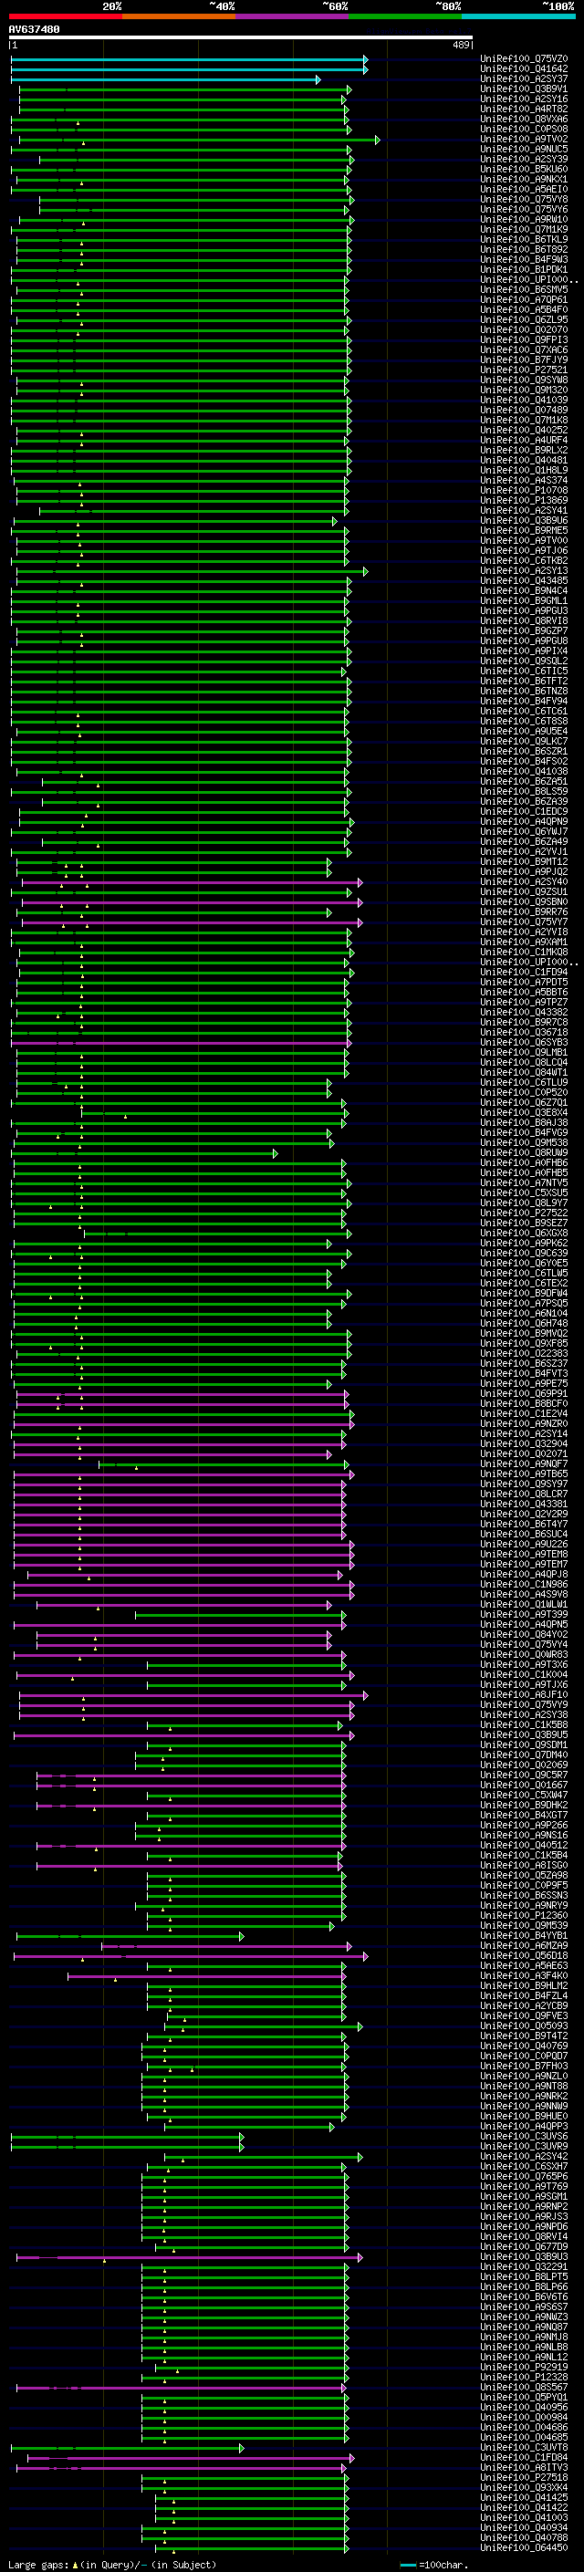The height and width of the screenshot is (2572, 584).
Task: Click the green ~80% identity legend segment
Action: pyautogui.click(x=405, y=16)
